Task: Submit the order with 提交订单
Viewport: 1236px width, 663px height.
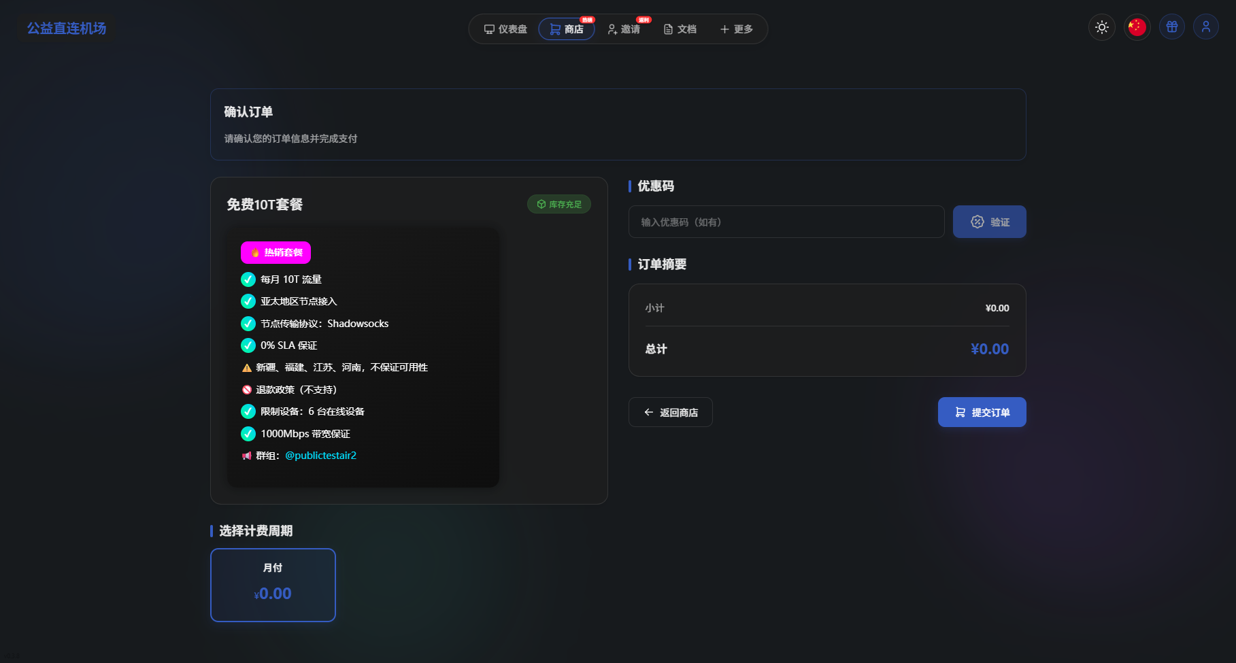Action: tap(982, 412)
